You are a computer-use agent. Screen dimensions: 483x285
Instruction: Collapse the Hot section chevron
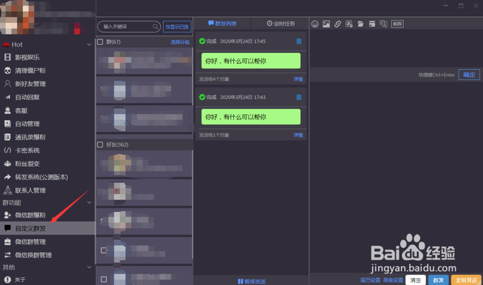pyautogui.click(x=89, y=44)
